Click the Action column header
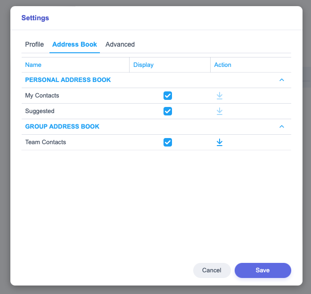The image size is (311, 294). (x=223, y=65)
